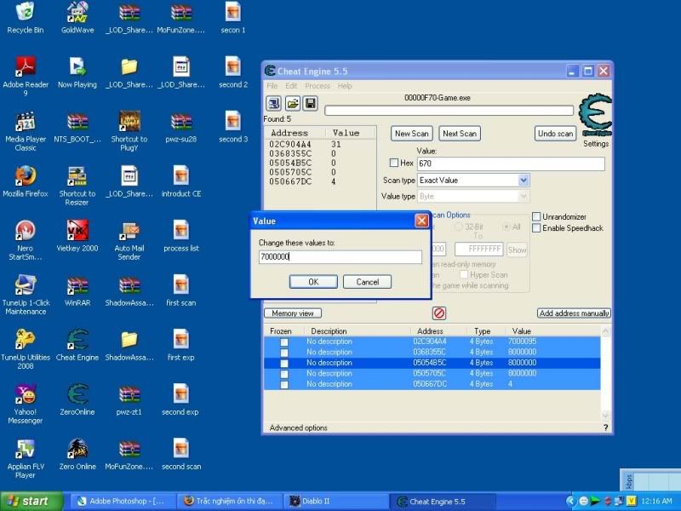This screenshot has height=511, width=681.
Task: Click the save floppy disk icon
Action: click(x=310, y=103)
